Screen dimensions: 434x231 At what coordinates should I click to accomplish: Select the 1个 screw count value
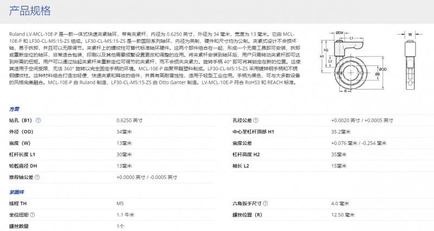click(120, 226)
